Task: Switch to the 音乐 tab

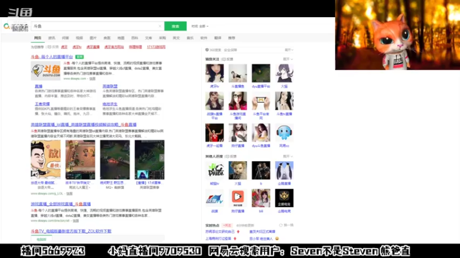Action: [190, 38]
